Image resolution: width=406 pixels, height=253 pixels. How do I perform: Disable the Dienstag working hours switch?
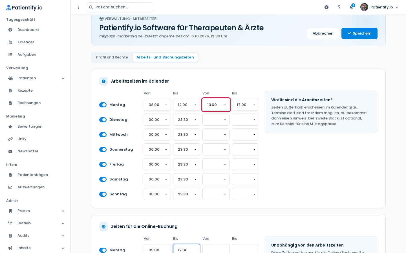coord(103,120)
